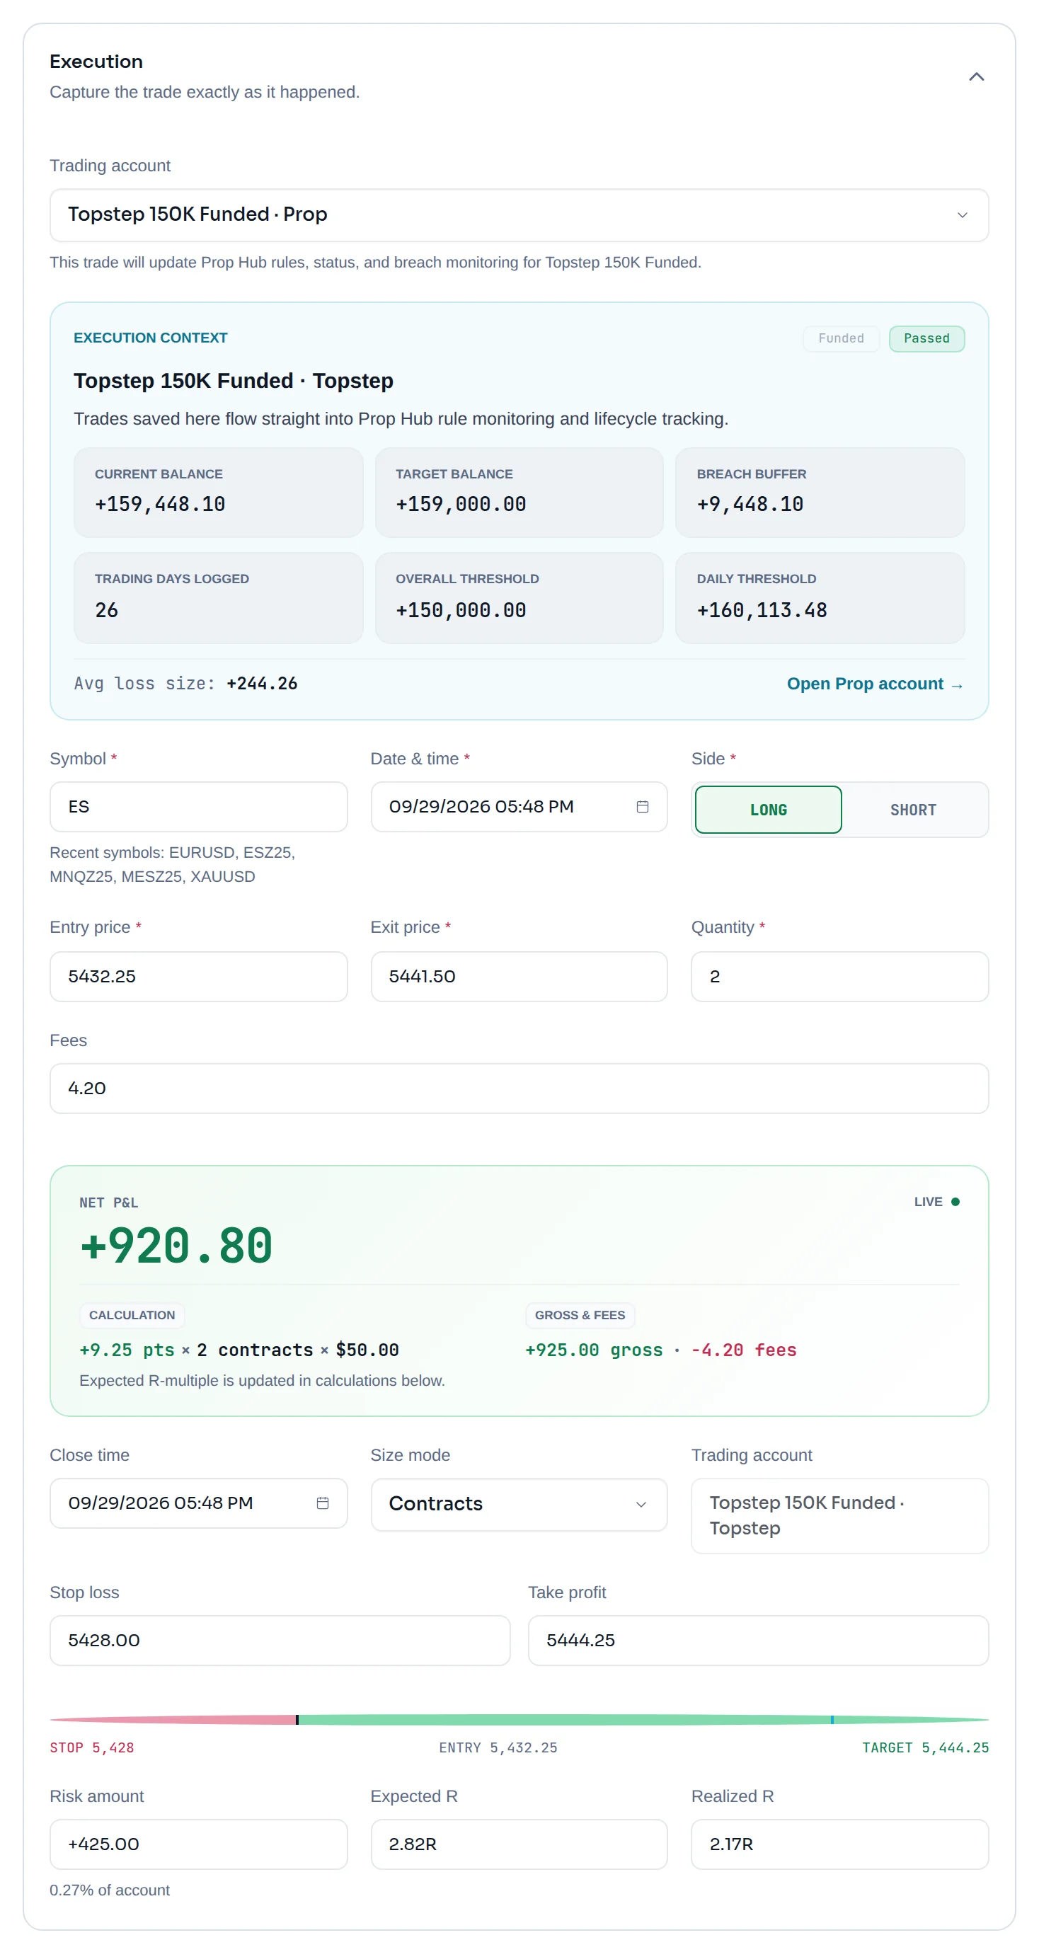
Task: Edit the Exit price field
Action: (x=519, y=976)
